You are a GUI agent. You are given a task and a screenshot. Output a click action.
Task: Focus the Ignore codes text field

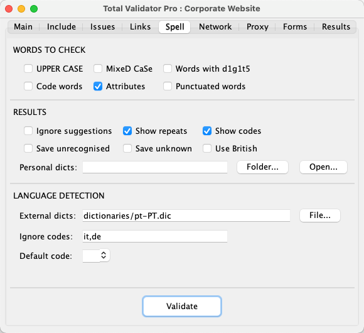(155, 236)
